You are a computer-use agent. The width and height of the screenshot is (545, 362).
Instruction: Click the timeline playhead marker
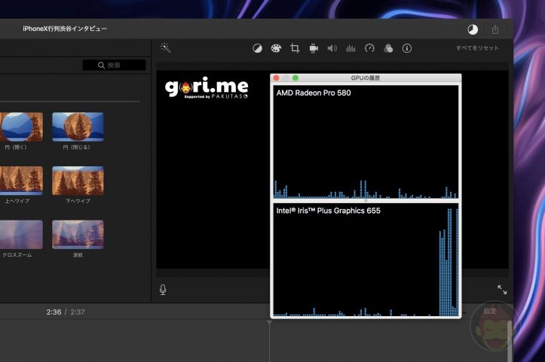pos(269,323)
